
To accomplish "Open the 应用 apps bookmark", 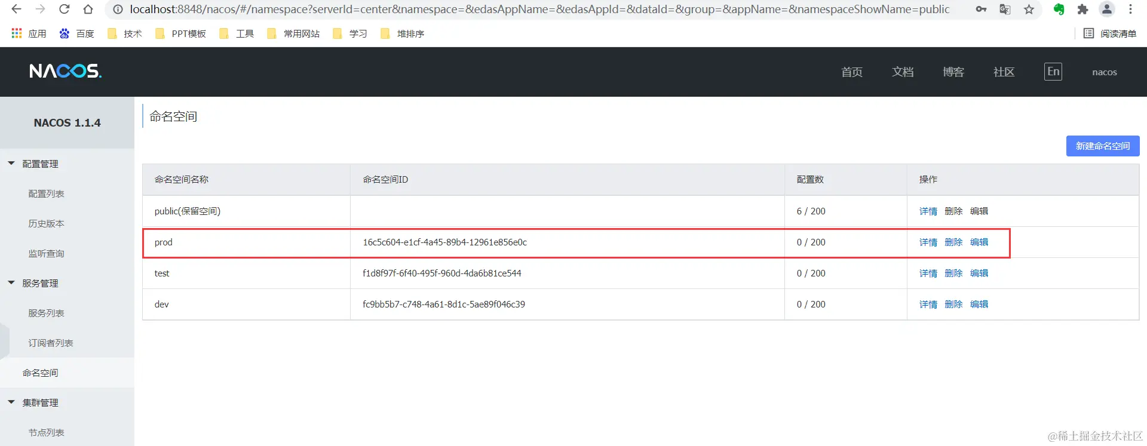I will [x=29, y=33].
